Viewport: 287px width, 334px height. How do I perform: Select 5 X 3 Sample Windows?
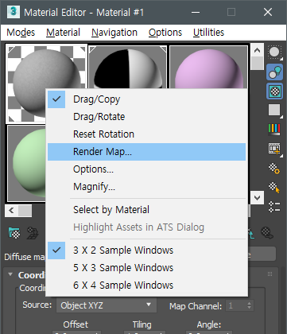(x=146, y=268)
